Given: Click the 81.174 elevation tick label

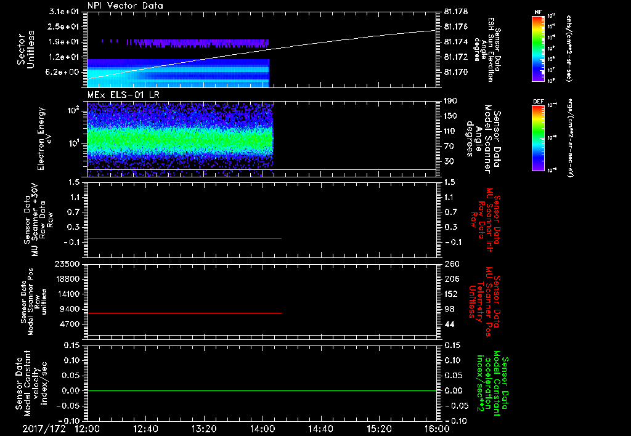Looking at the screenshot, I should point(456,42).
